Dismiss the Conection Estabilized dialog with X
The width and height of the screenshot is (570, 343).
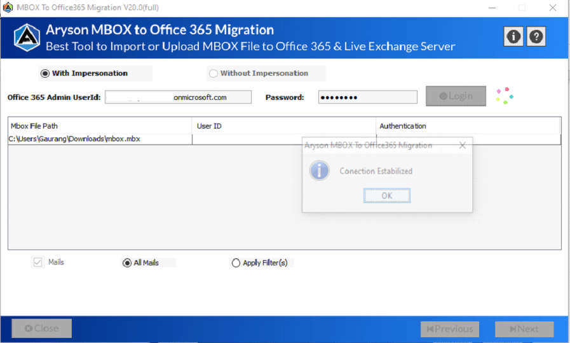(463, 146)
